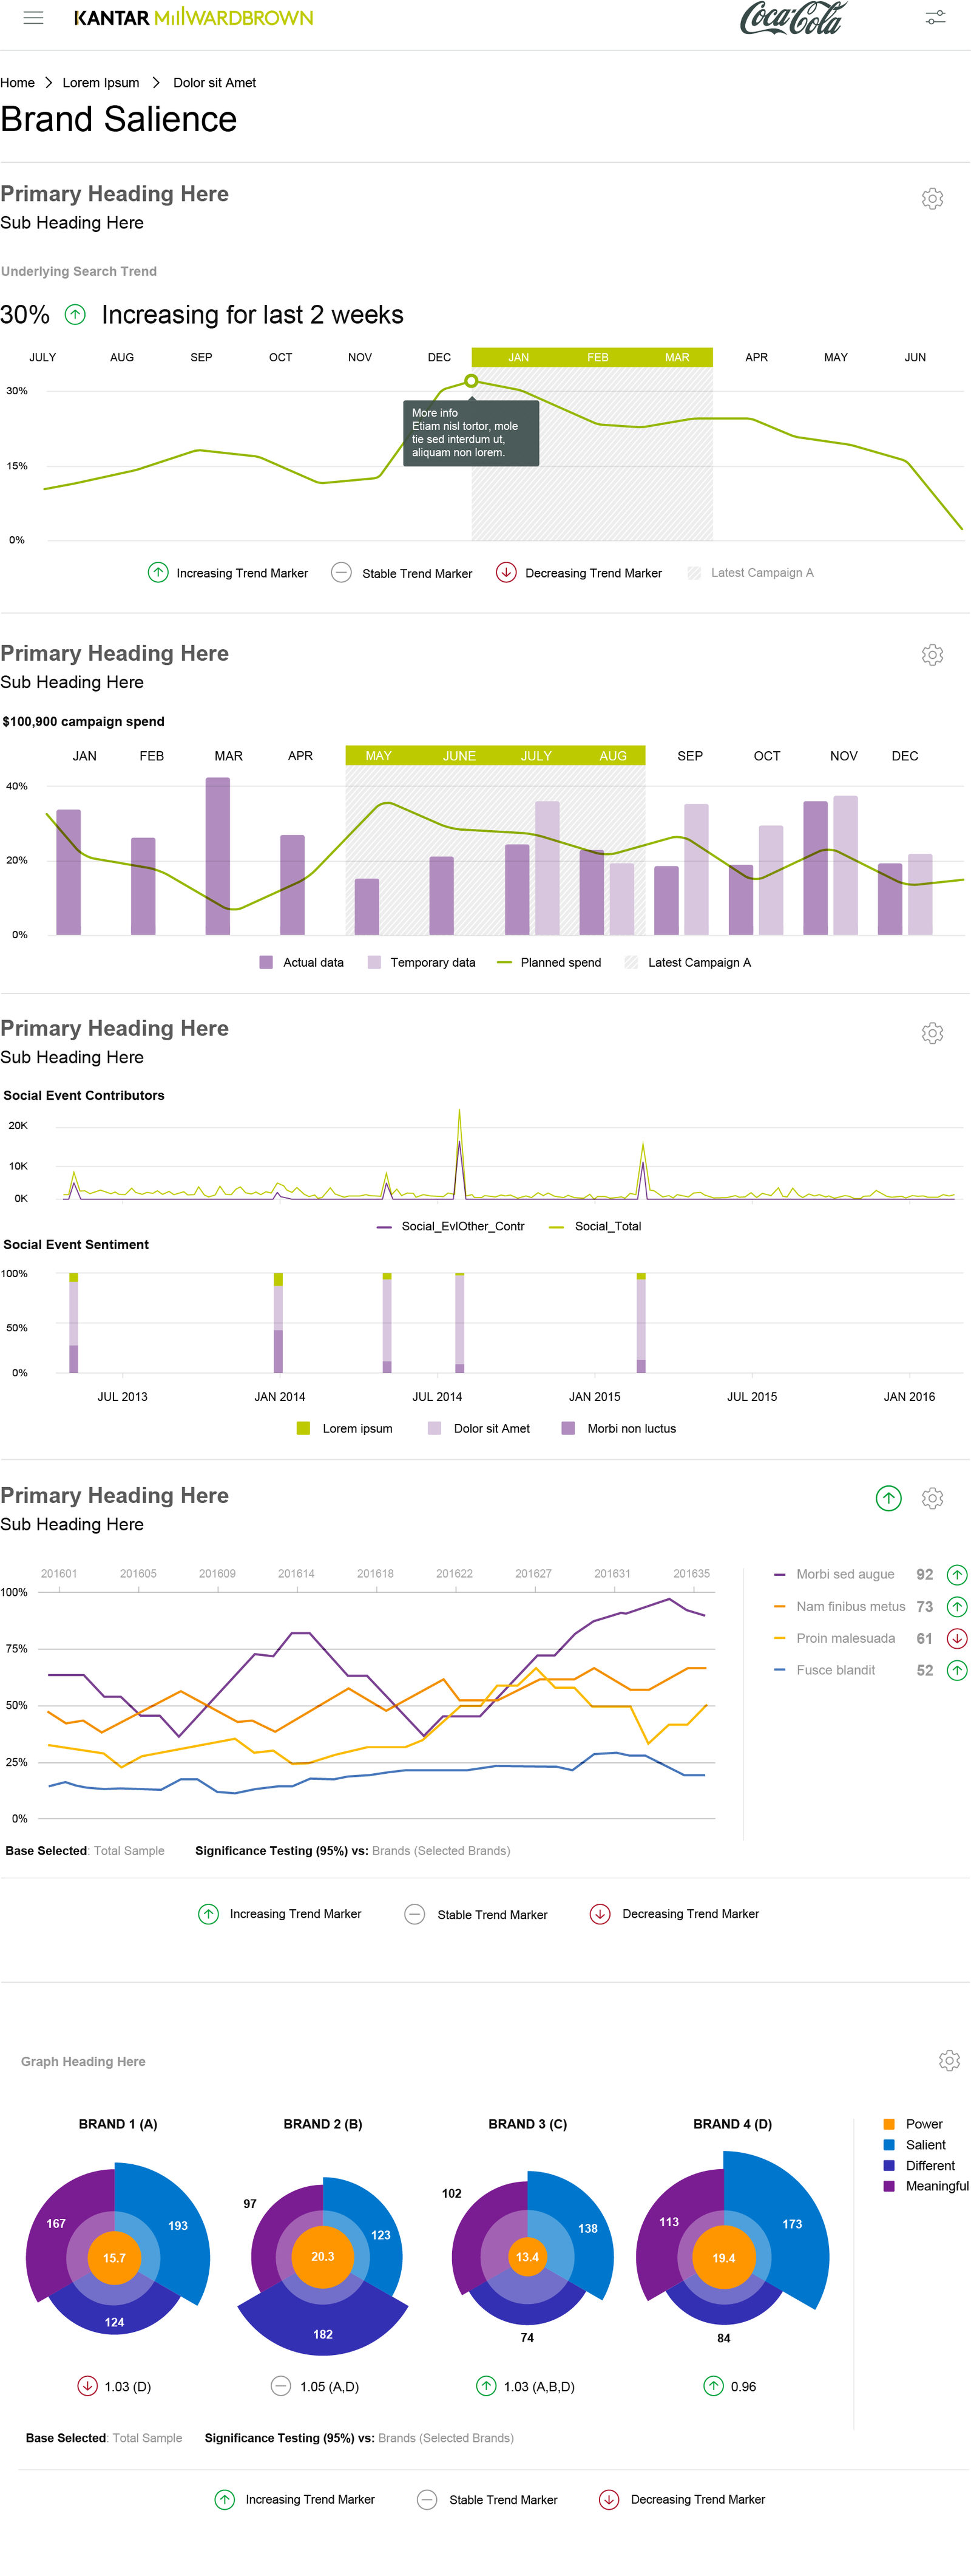
Task: Open settings gear beside the 201601–201635 chart
Action: (932, 1498)
